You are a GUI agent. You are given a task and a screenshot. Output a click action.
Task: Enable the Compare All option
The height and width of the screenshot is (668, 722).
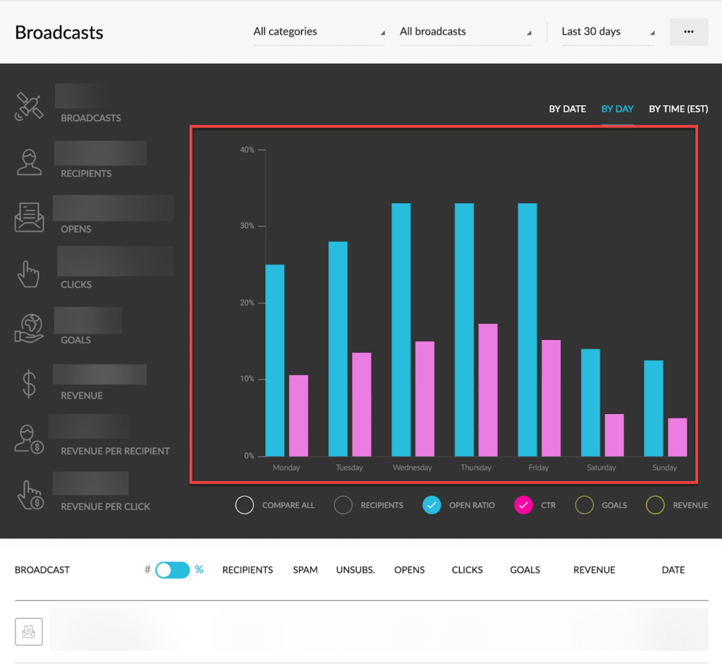tap(245, 505)
